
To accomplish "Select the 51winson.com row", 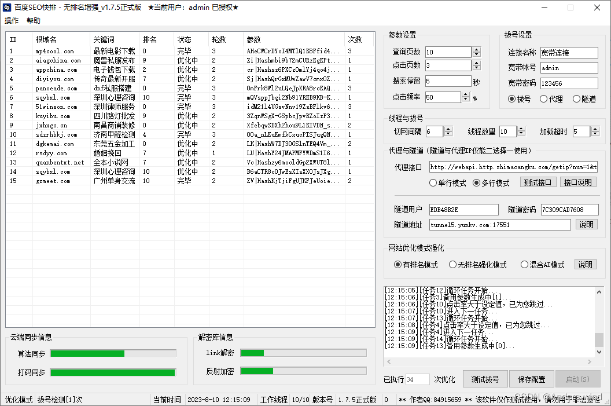I will [x=190, y=107].
